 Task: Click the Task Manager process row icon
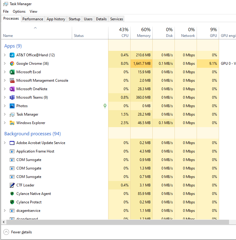(x=12, y=114)
